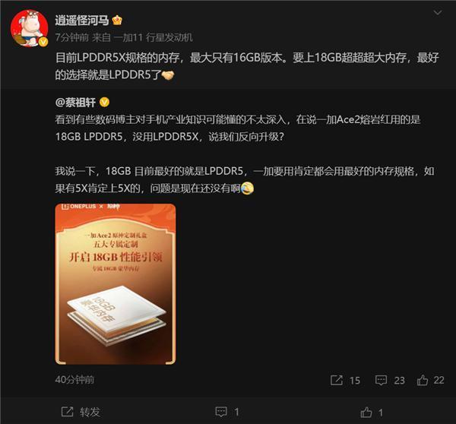Viewport: 456px width, 424px height.
Task: Click the quoted post text body
Action: tap(245, 153)
